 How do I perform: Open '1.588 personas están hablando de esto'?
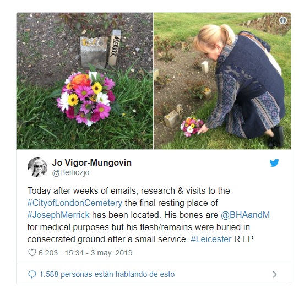pyautogui.click(x=107, y=274)
